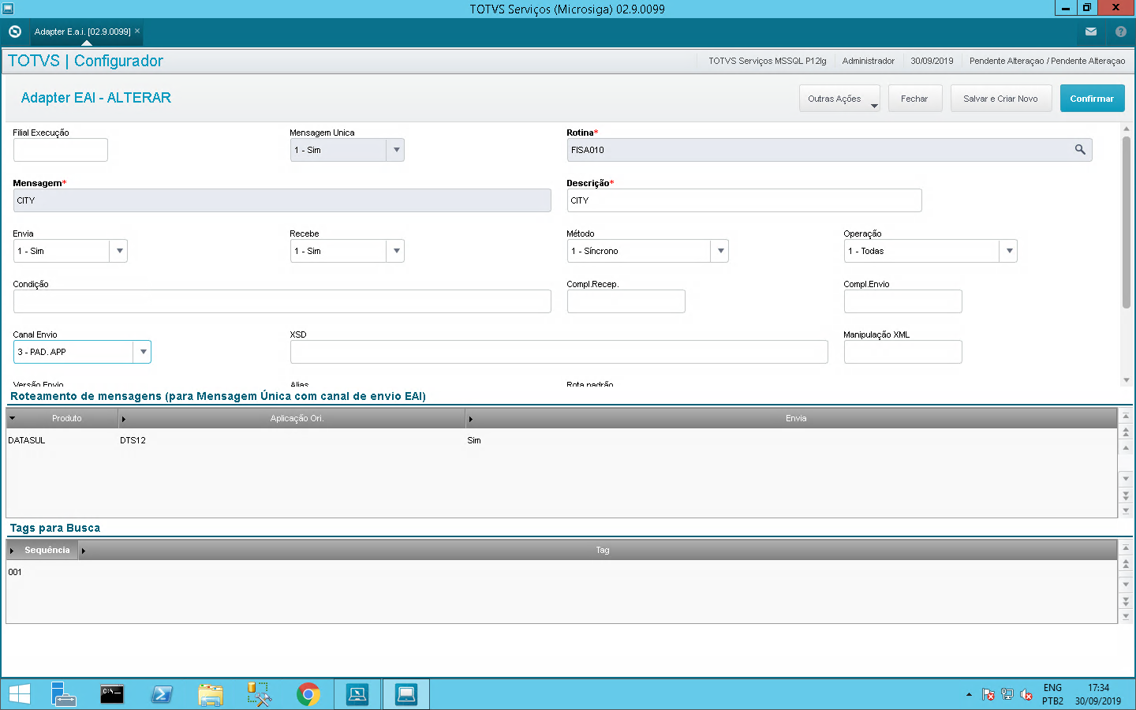The height and width of the screenshot is (710, 1136).
Task: Click Administrador user label
Action: [x=868, y=61]
